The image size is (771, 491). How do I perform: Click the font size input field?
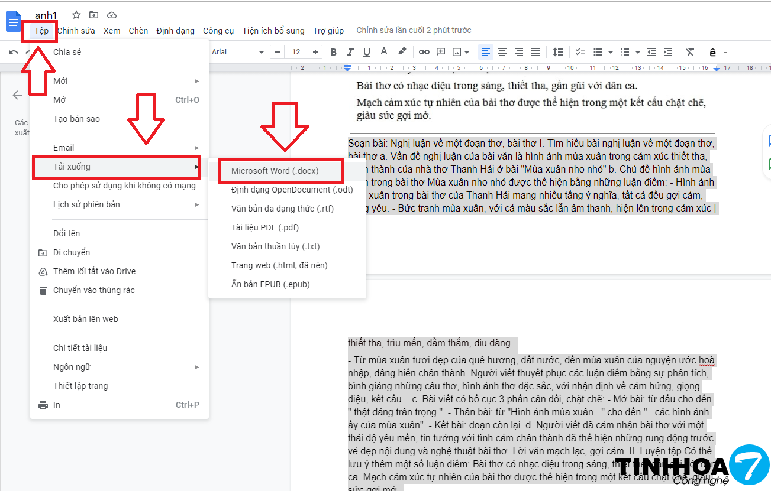click(x=296, y=52)
